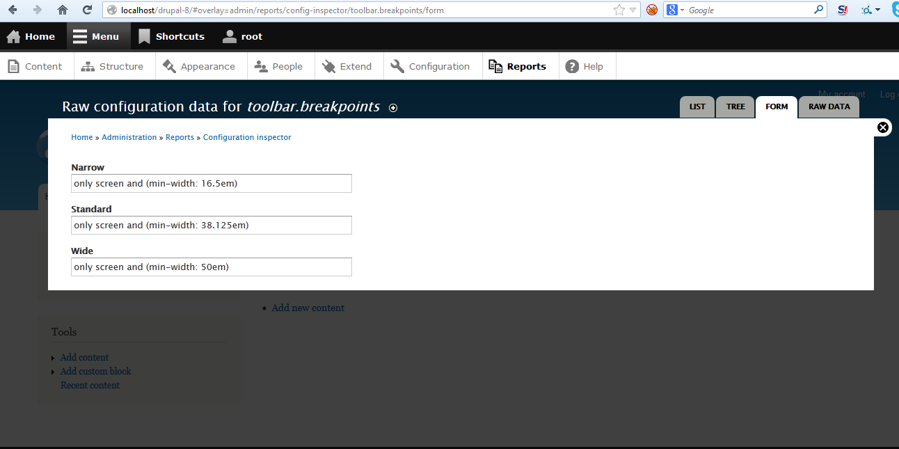The image size is (899, 449).
Task: Switch to the TREE tab
Action: (735, 107)
